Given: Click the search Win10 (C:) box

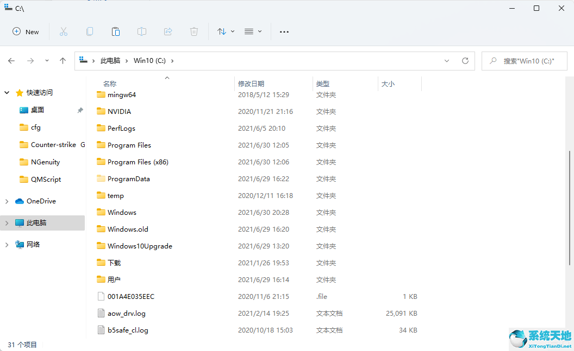Looking at the screenshot, I should (x=524, y=61).
